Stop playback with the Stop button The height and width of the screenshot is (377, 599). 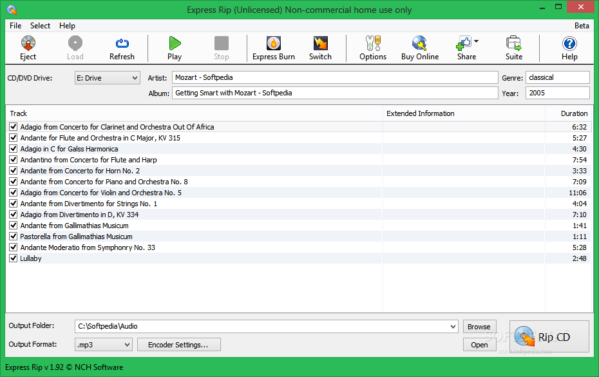point(221,44)
